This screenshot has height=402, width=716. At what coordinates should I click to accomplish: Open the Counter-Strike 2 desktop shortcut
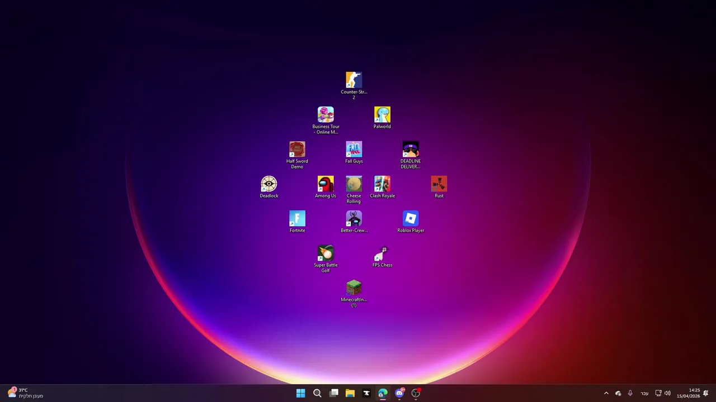(x=354, y=85)
